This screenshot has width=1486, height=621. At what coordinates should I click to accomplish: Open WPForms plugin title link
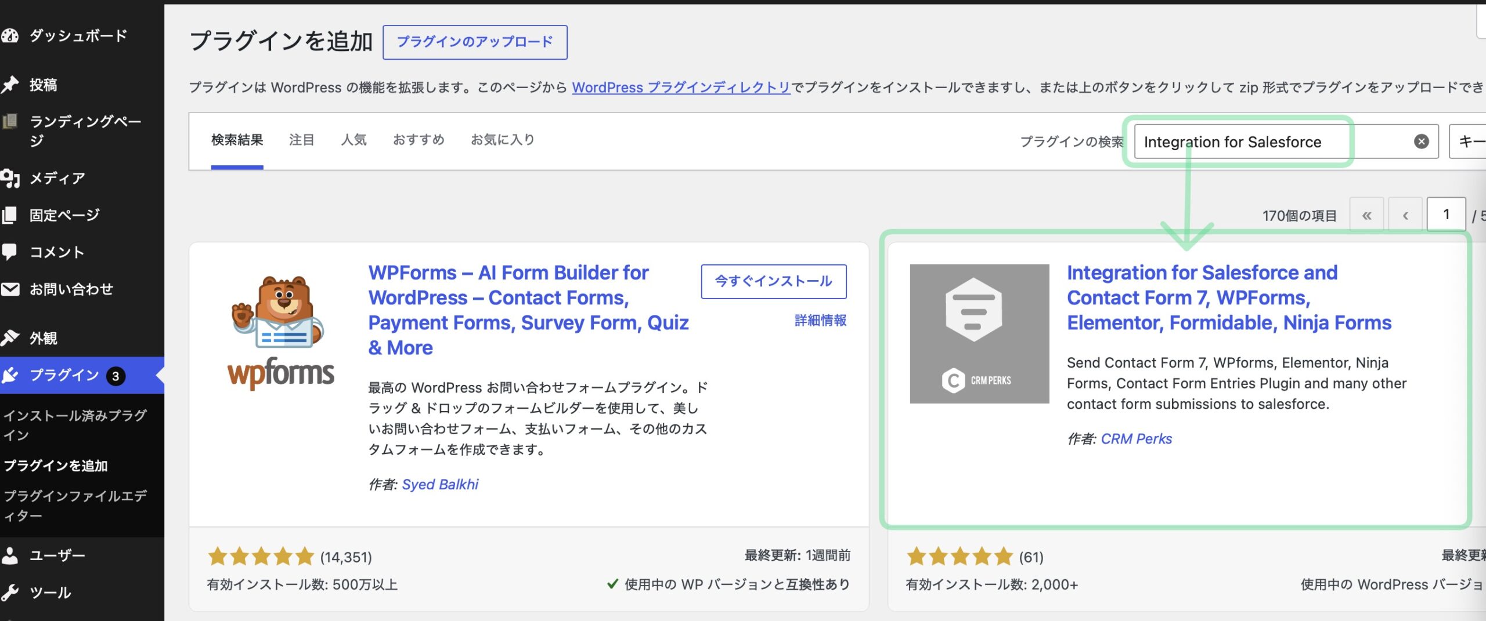tap(528, 310)
